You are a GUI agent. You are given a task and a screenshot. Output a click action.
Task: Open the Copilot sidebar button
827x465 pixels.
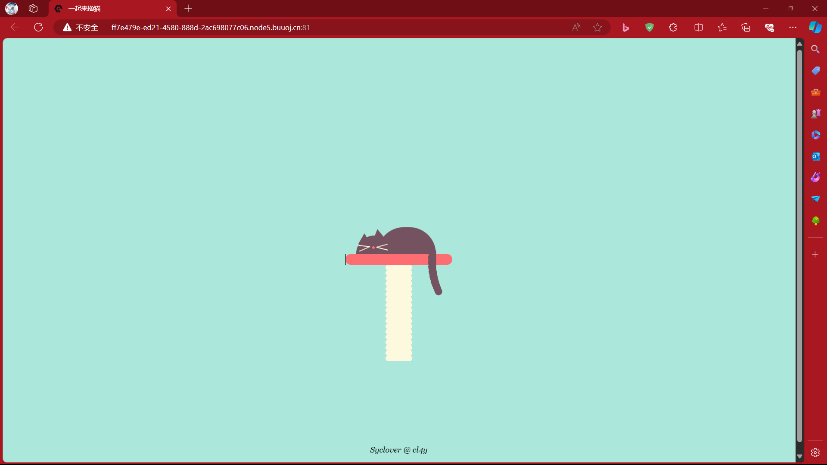click(815, 27)
